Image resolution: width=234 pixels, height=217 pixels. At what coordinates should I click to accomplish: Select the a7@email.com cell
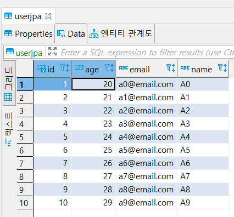pos(146,176)
